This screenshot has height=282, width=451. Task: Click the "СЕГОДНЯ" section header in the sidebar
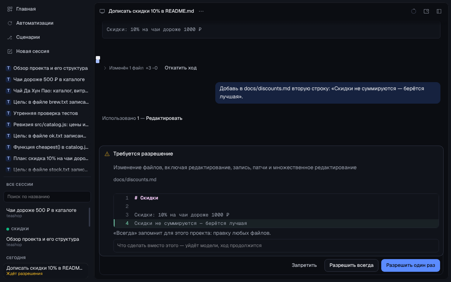click(16, 258)
